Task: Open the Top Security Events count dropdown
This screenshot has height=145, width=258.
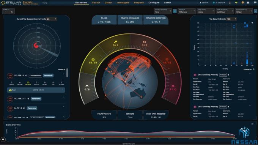Action: click(x=231, y=19)
